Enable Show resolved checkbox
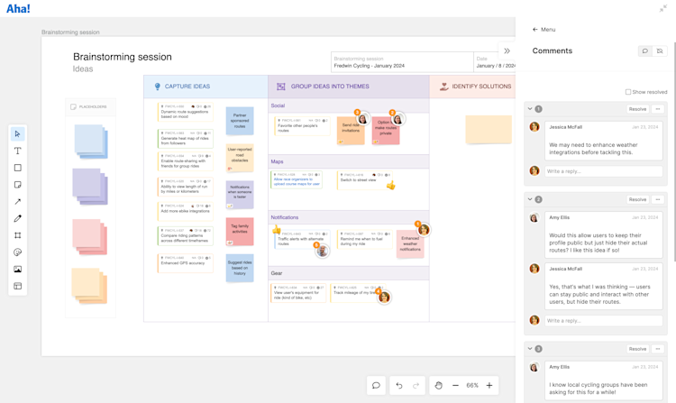This screenshot has width=676, height=403. pyautogui.click(x=628, y=92)
